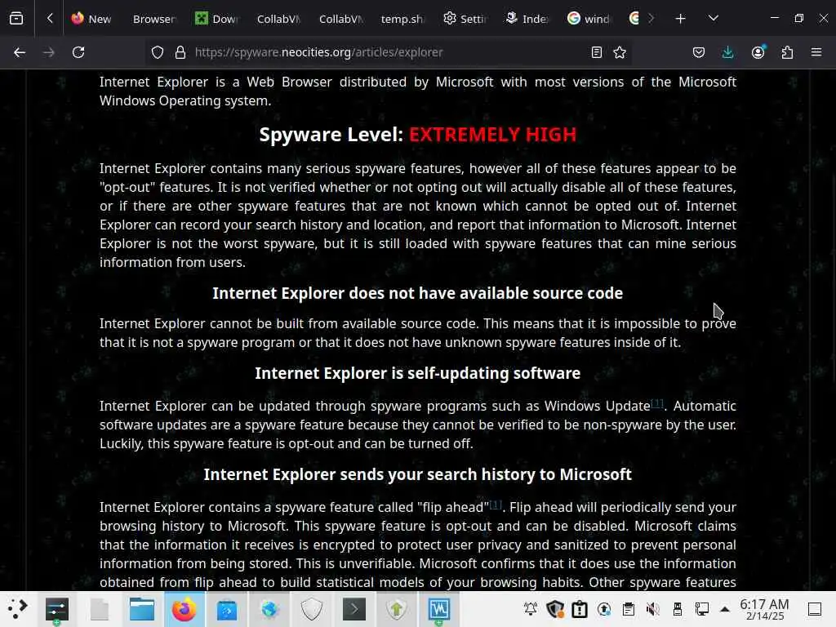Open Discover software store taskbar icon
This screenshot has height=627, width=836.
[x=227, y=609]
